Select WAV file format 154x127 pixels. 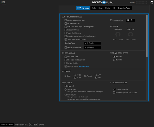[x=96, y=78]
